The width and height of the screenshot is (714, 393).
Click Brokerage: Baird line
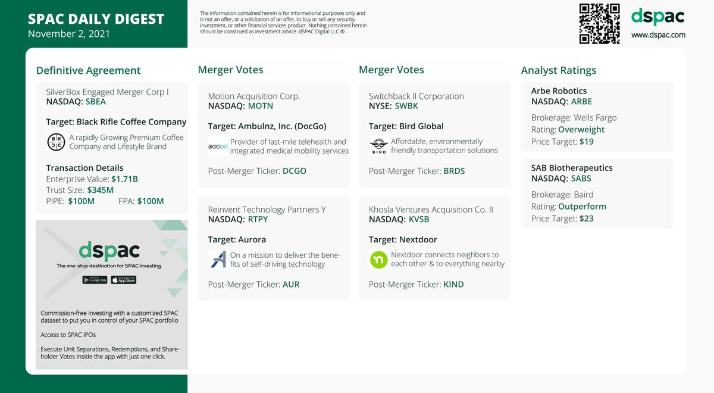(x=562, y=194)
